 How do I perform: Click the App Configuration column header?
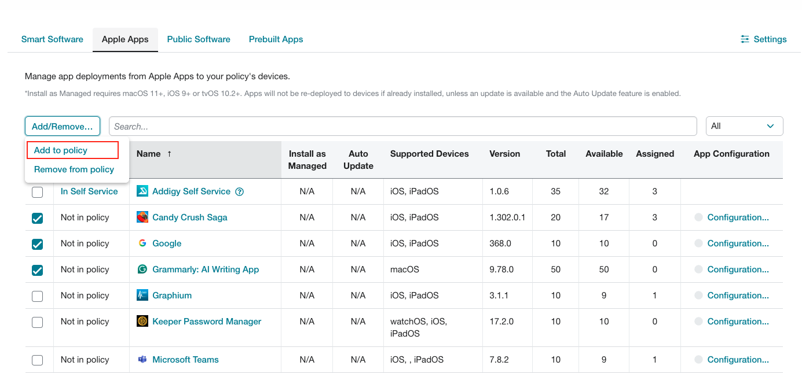[731, 154]
